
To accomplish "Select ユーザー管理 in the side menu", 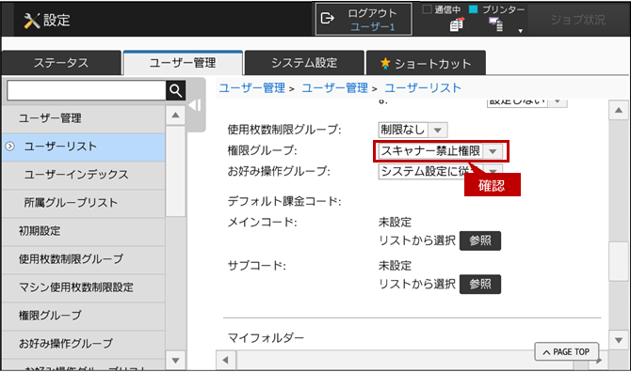I will [x=83, y=118].
